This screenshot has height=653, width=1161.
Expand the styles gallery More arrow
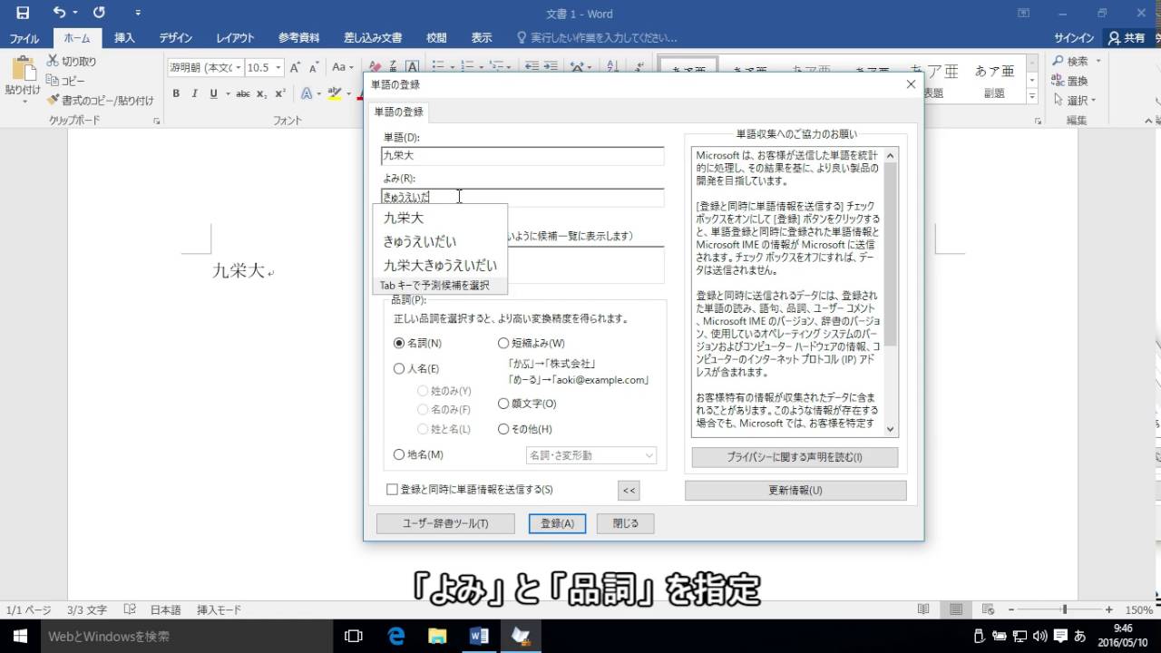(x=1032, y=95)
